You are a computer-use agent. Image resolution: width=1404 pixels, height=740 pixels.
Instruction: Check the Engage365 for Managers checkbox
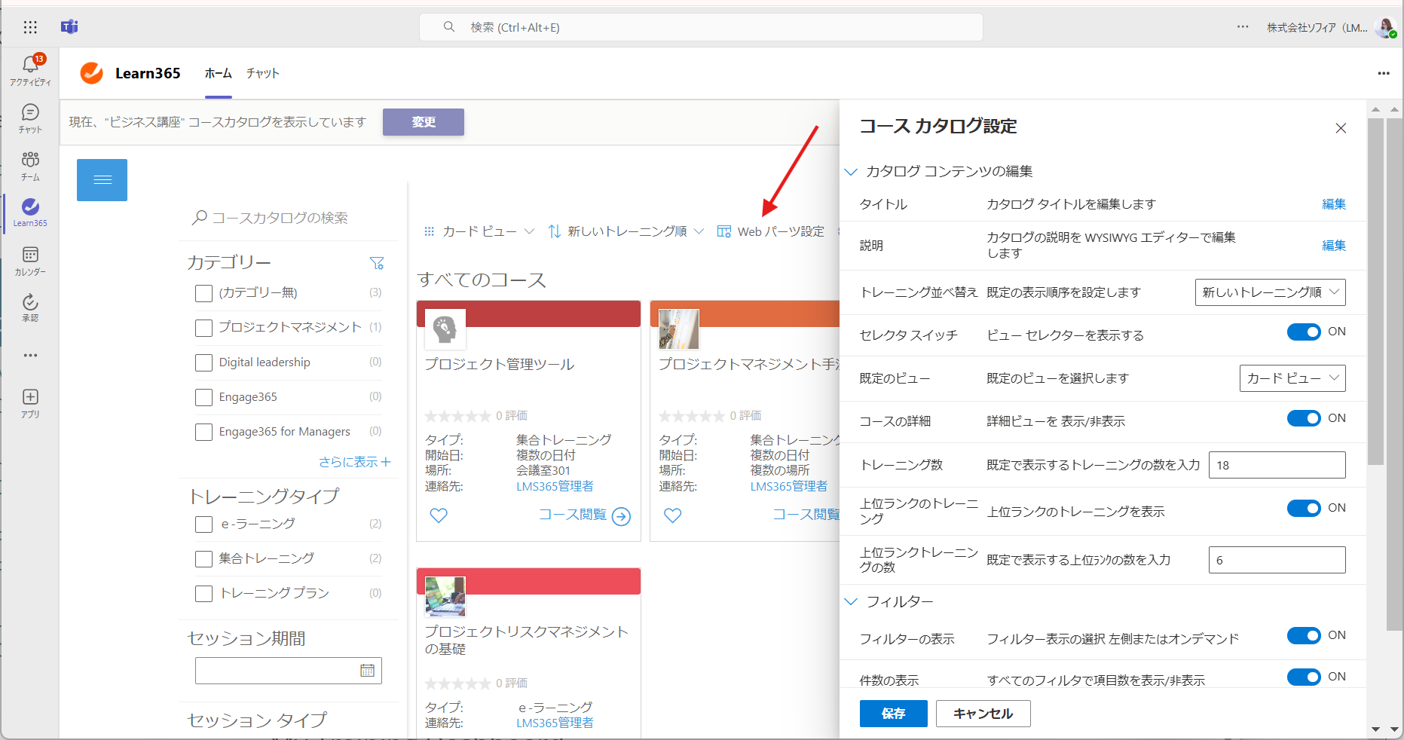click(203, 432)
